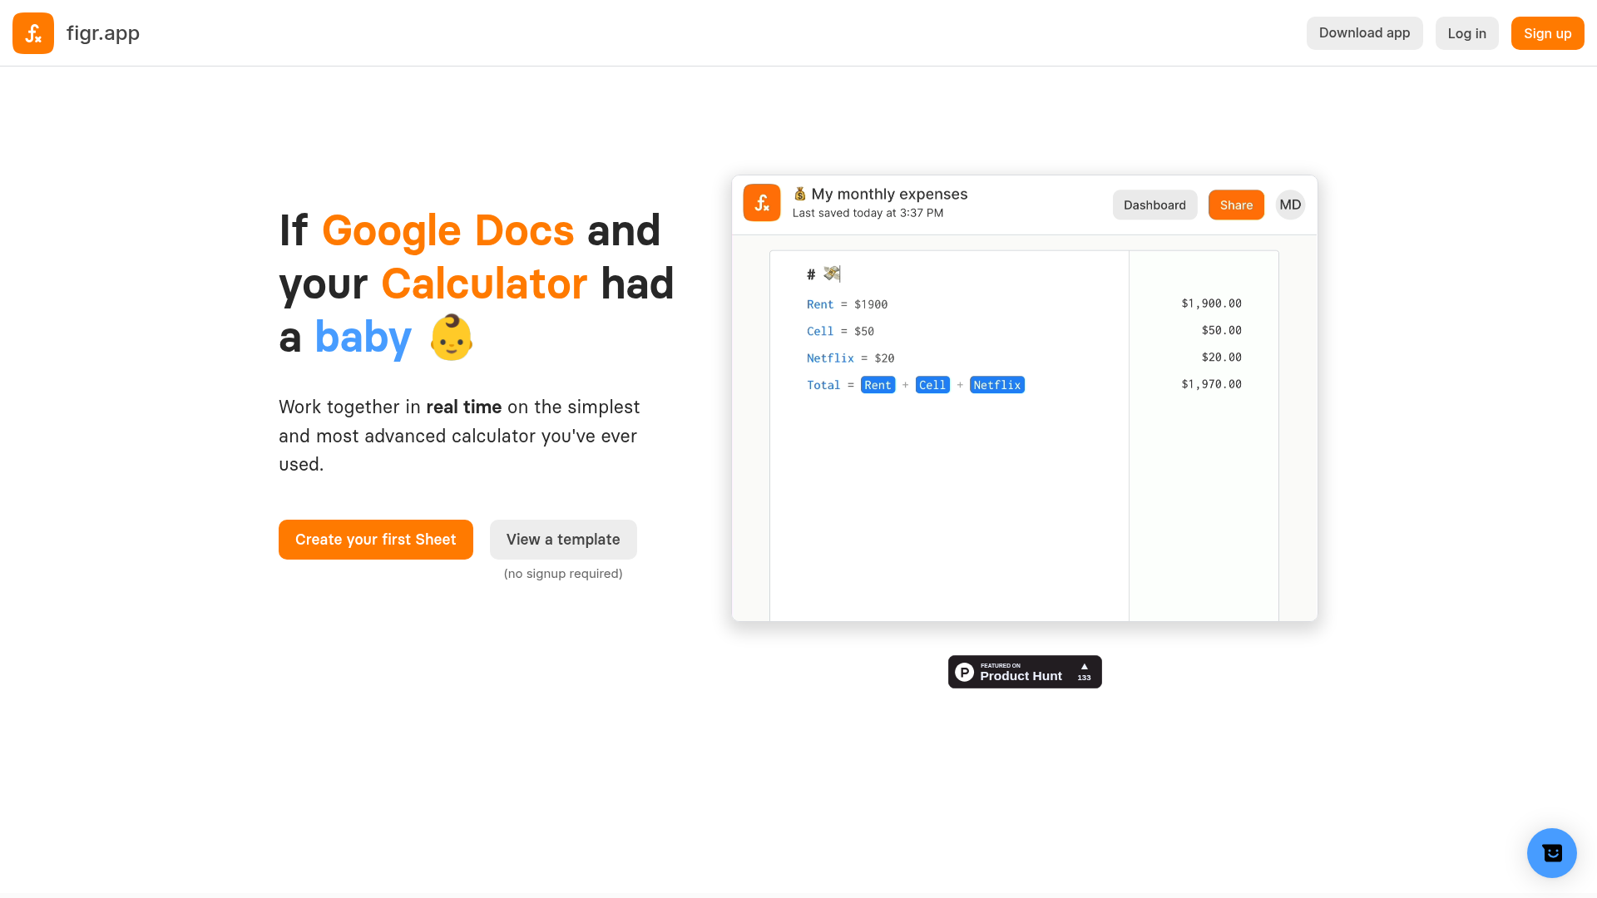
Task: Select the blue Rent variable tag
Action: (878, 385)
